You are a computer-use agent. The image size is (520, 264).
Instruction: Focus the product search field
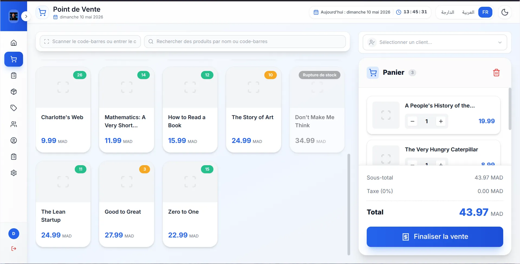245,41
